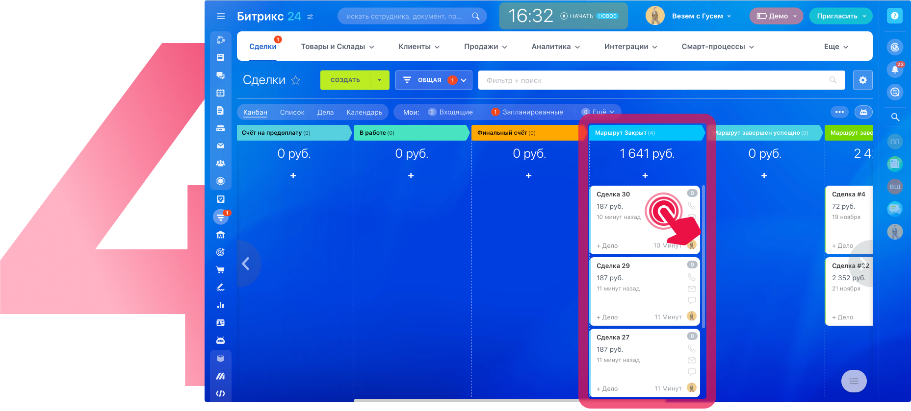Switch to the Календарь view
Image resolution: width=911 pixels, height=411 pixels.
point(364,112)
